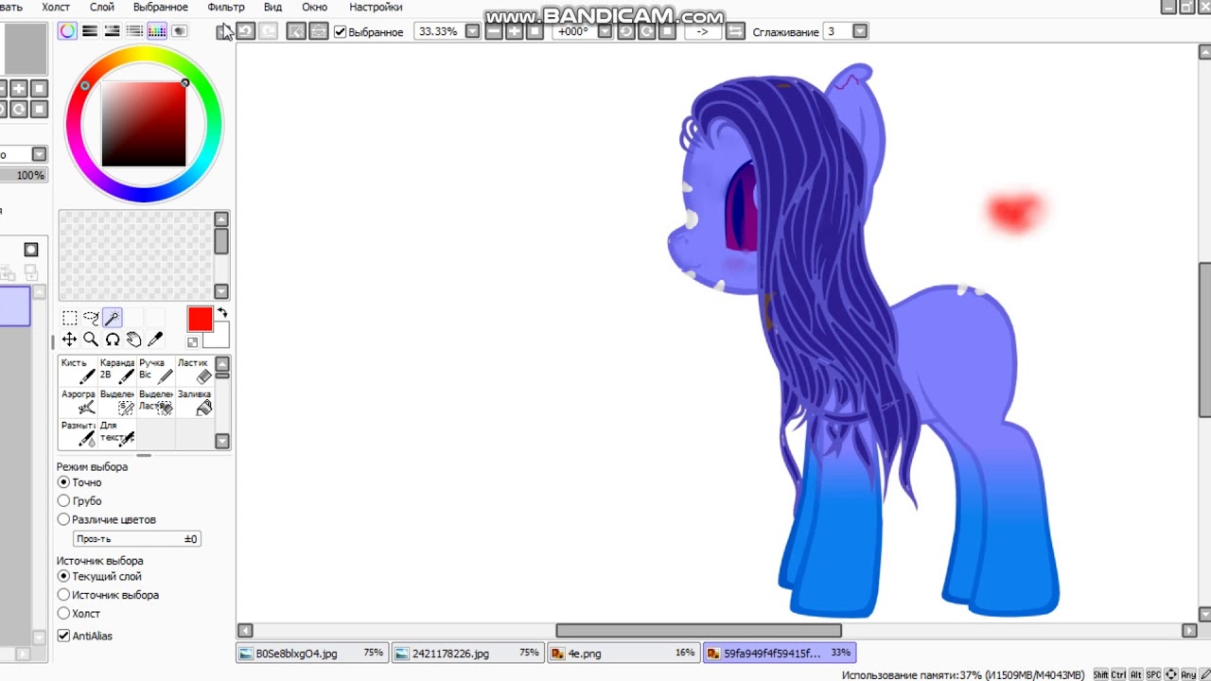Toggle the scratchpad panel
Screen dimensions: 1211x681
tap(179, 31)
